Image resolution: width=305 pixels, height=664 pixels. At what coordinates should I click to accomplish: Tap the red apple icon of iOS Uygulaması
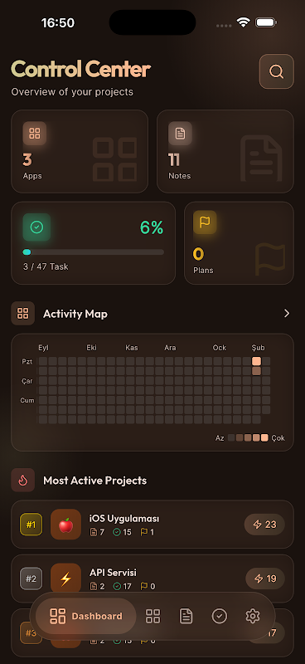[x=65, y=525]
